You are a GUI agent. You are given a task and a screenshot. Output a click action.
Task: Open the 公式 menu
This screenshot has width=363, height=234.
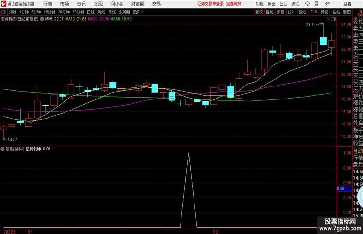point(283,4)
